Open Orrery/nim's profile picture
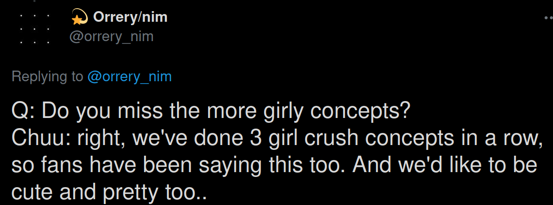The image size is (553, 205). (x=35, y=28)
